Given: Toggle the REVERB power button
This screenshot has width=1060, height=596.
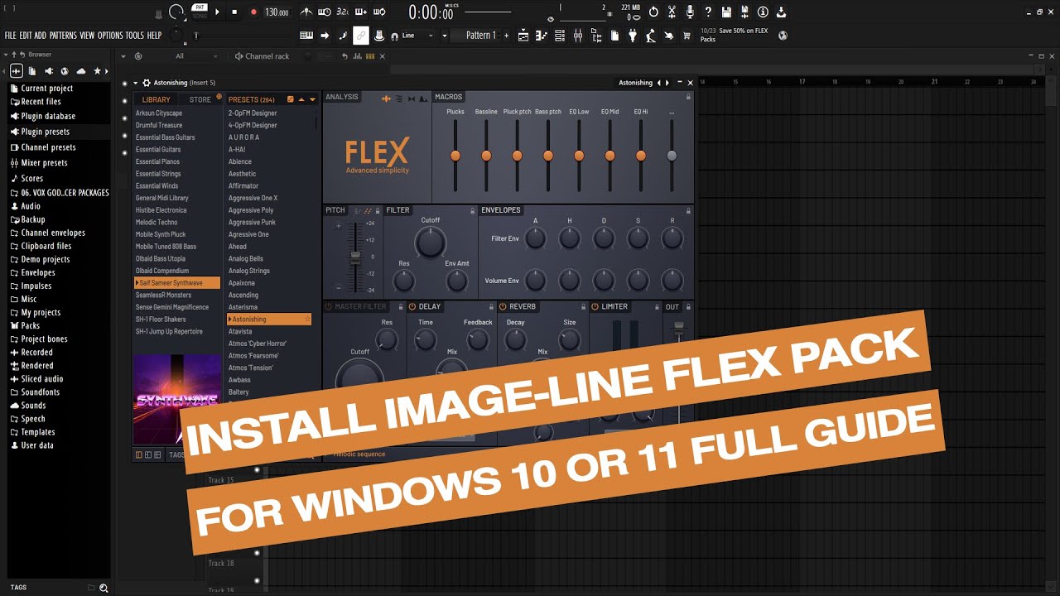Looking at the screenshot, I should (503, 307).
